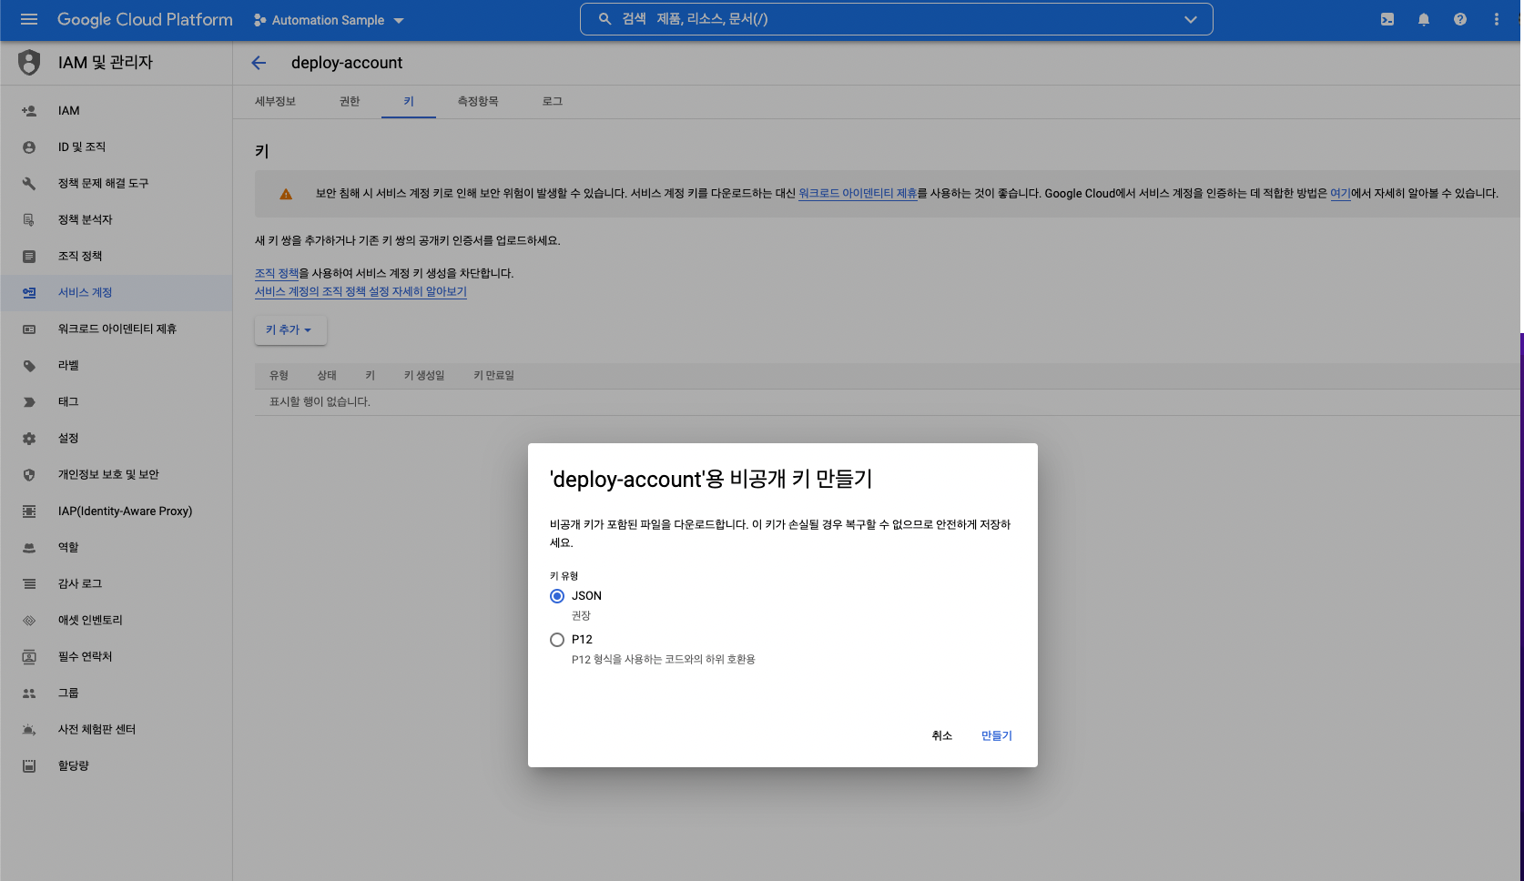Screen dimensions: 1524x881
Task: Click the Google Cloud Platform logo
Action: point(145,19)
